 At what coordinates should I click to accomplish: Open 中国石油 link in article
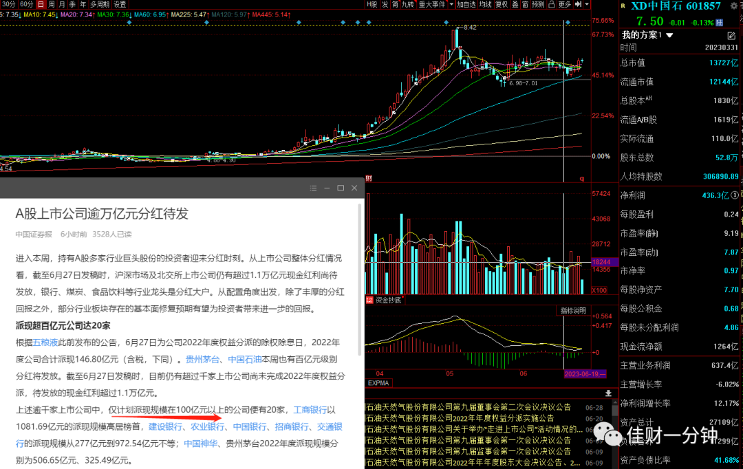(x=244, y=359)
